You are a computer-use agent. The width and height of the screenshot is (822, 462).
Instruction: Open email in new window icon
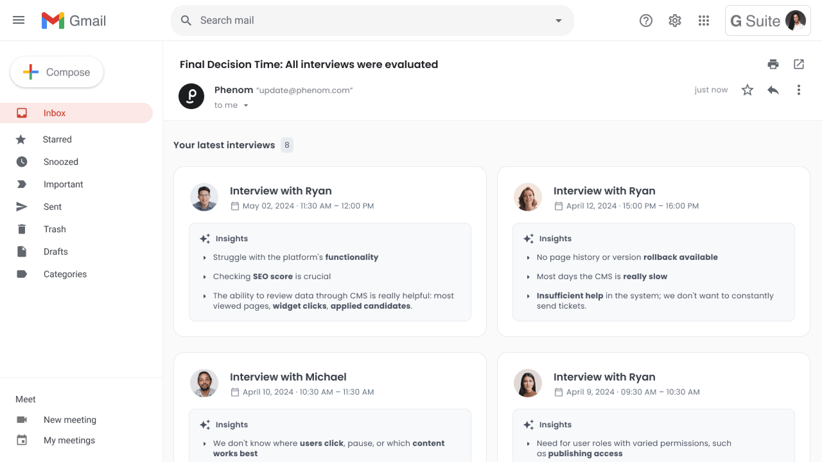799,64
